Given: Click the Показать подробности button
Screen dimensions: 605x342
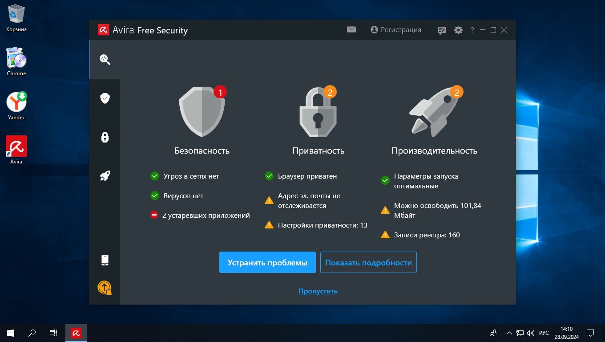Looking at the screenshot, I should tap(368, 262).
